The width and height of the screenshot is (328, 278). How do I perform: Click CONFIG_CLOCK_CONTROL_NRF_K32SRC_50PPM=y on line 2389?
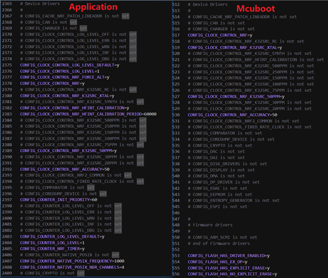point(68,151)
